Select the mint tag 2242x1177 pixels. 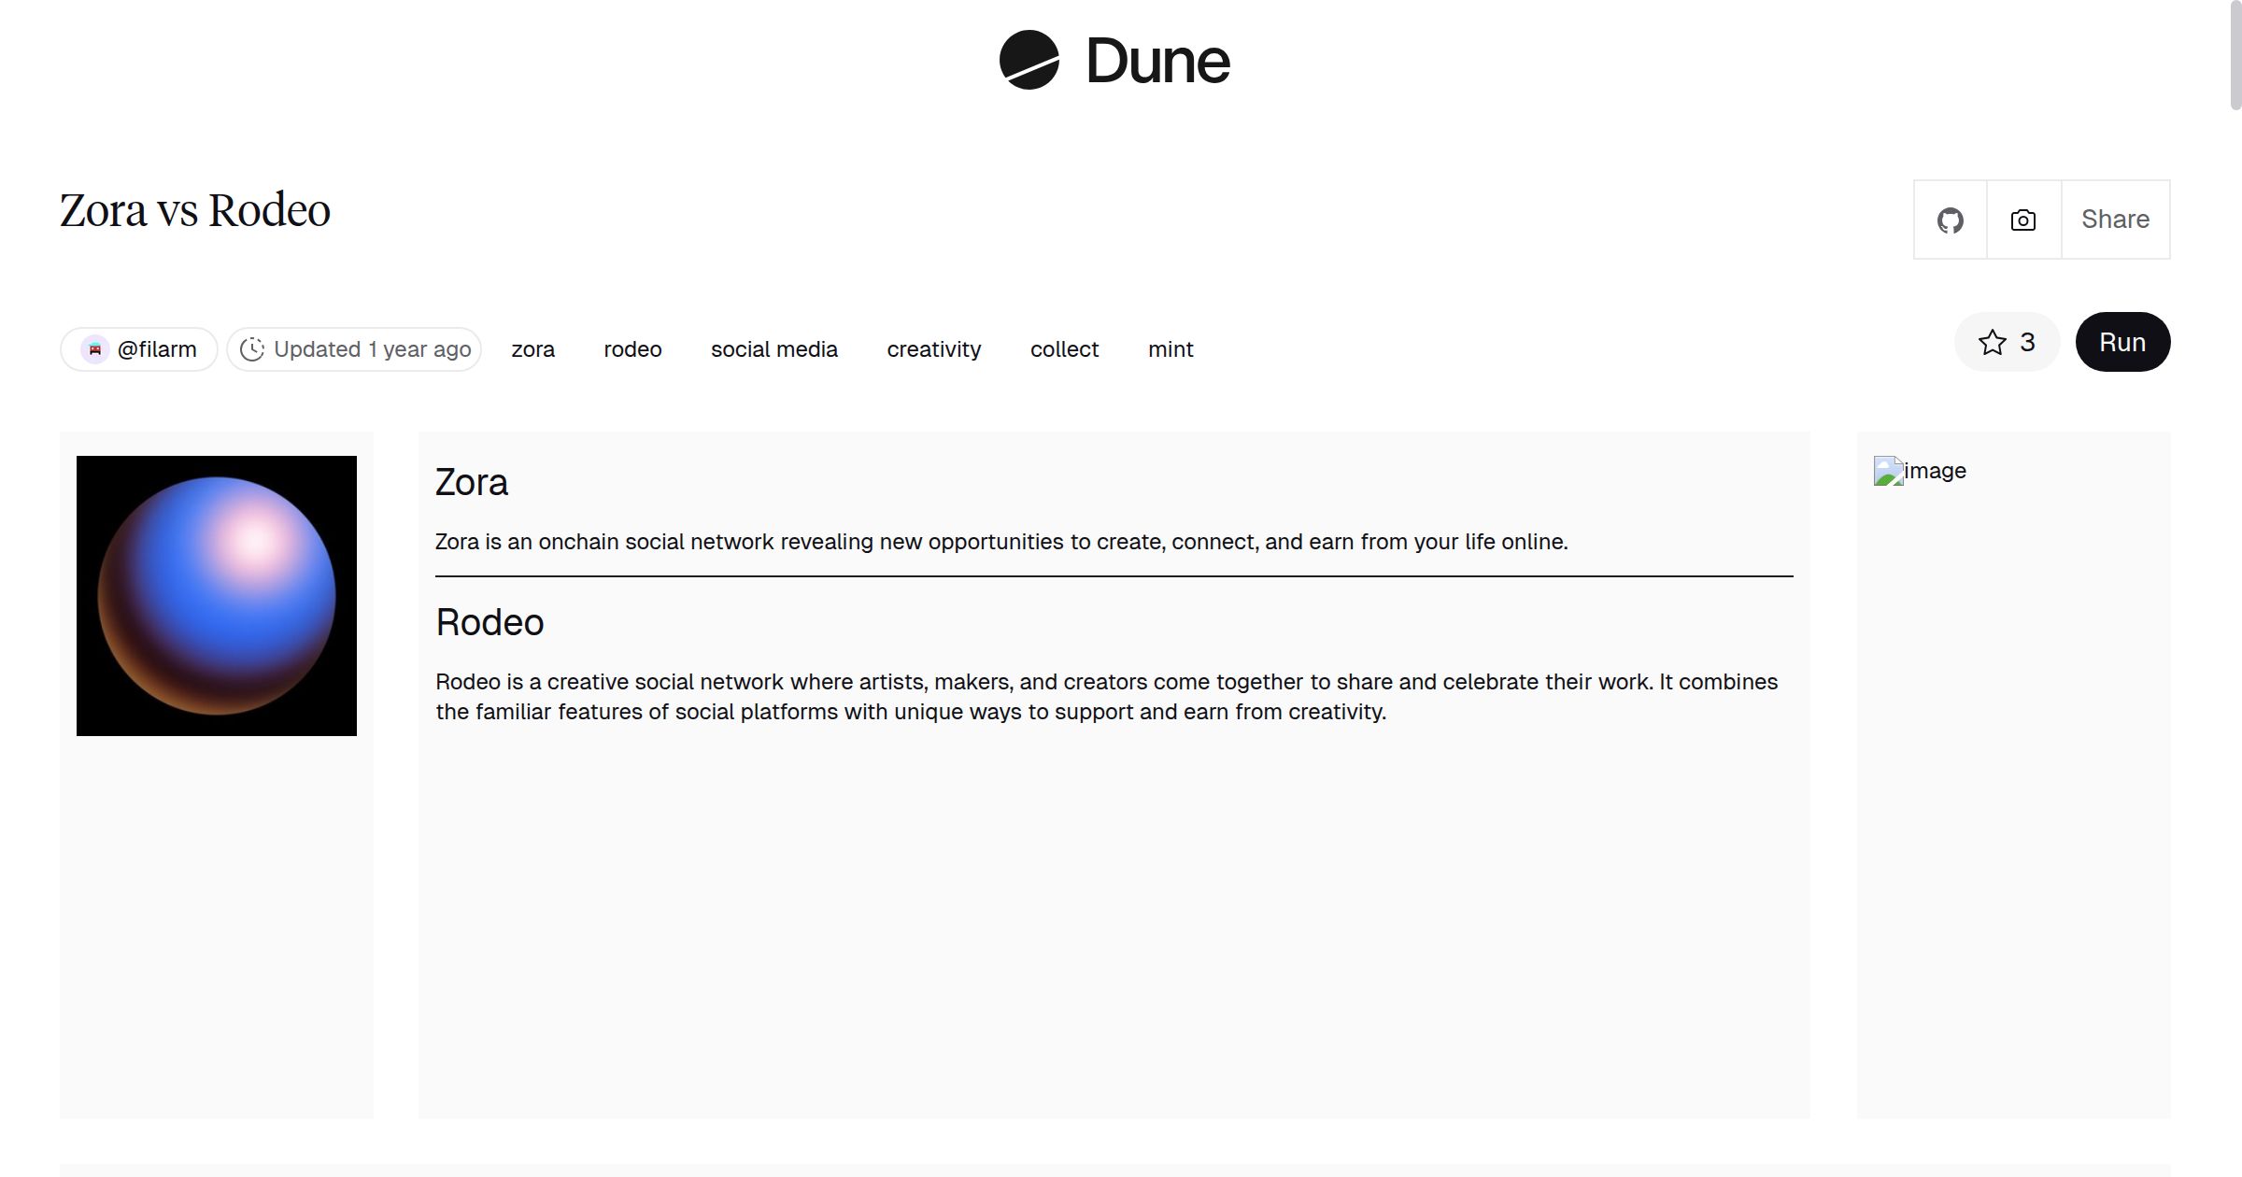tap(1170, 349)
